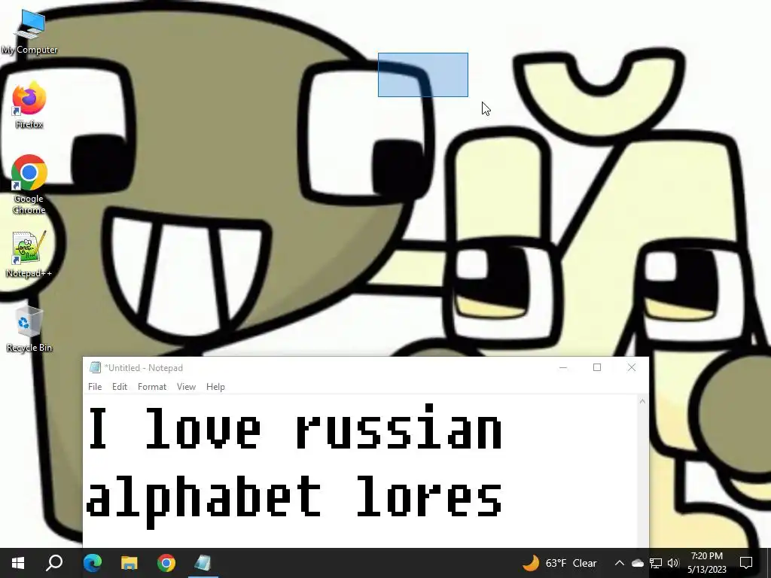Open the weather widget showing 63°F Clear

(559, 563)
